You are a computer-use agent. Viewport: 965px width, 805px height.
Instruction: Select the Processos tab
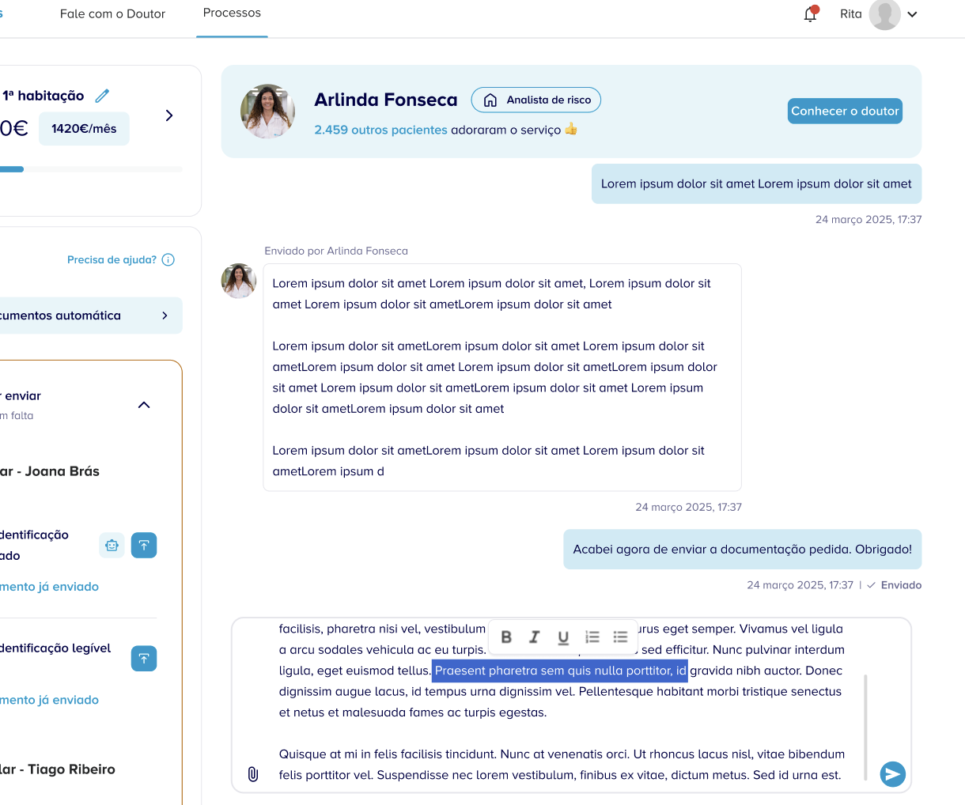pyautogui.click(x=231, y=13)
